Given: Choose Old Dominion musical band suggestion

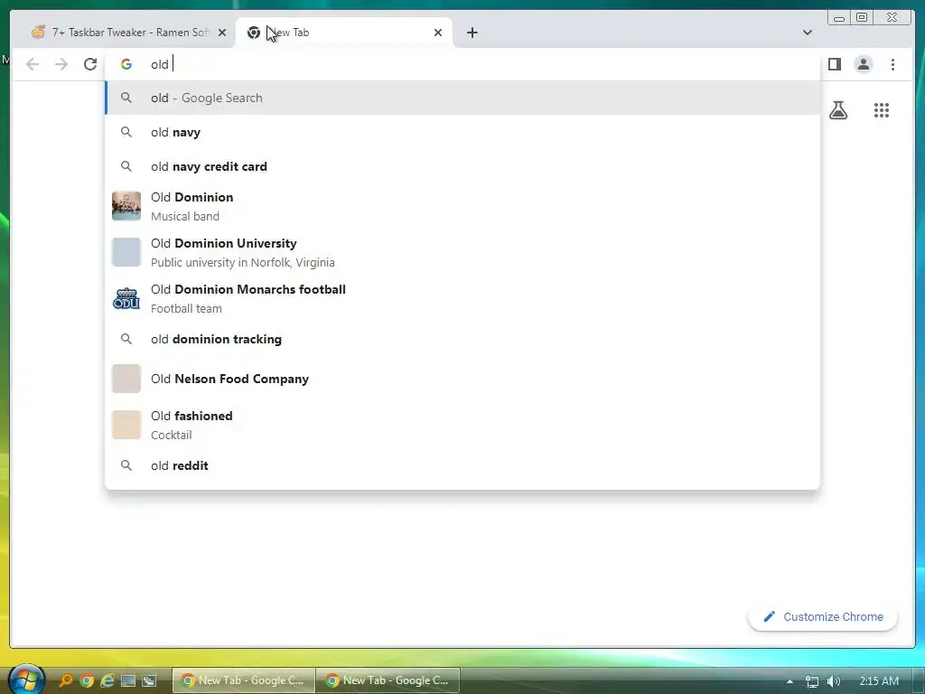Looking at the screenshot, I should [x=462, y=206].
